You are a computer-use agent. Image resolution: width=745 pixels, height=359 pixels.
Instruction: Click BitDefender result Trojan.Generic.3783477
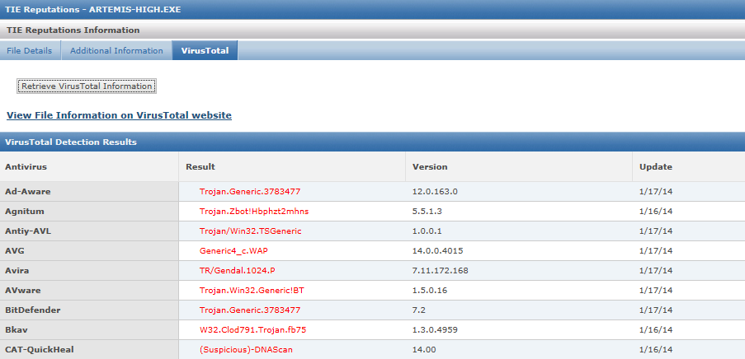250,310
